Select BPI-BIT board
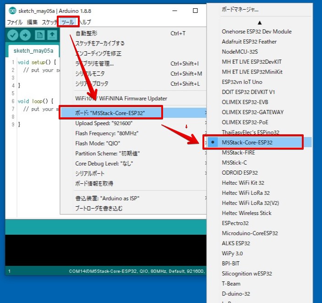322x303 pixels. click(260, 263)
